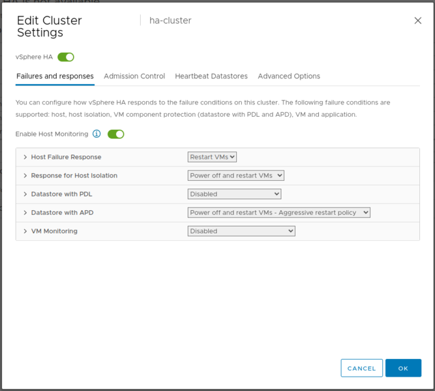Click the VM Monitoring label
Viewport: 435px width, 391px height.
(54, 231)
